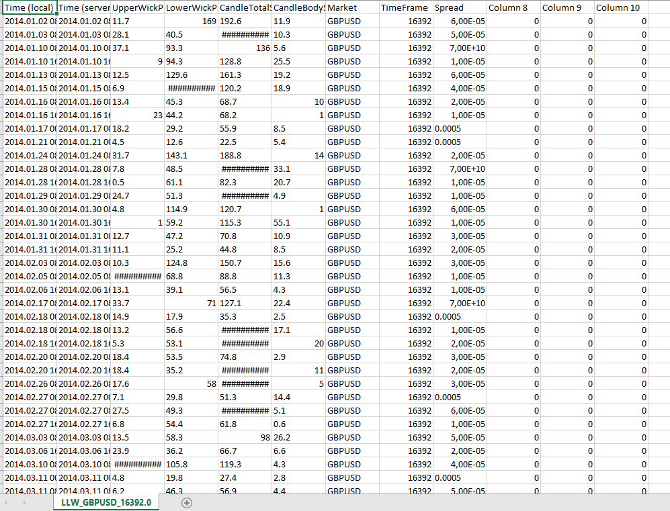Click the cell with value 114.9
This screenshot has height=511, width=670.
tap(192, 210)
